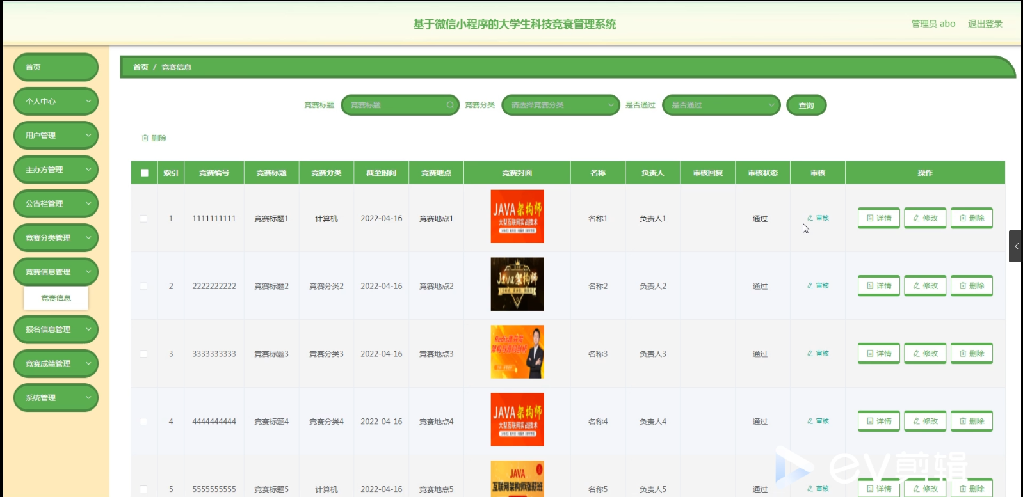Viewport: 1023px width, 497px height.
Task: Click the 管理员 abo account label
Action: click(x=933, y=24)
